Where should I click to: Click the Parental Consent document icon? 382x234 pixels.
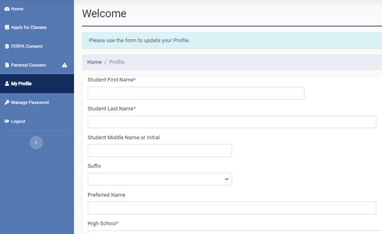7,65
